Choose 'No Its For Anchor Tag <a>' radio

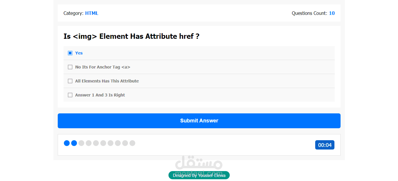[x=70, y=67]
